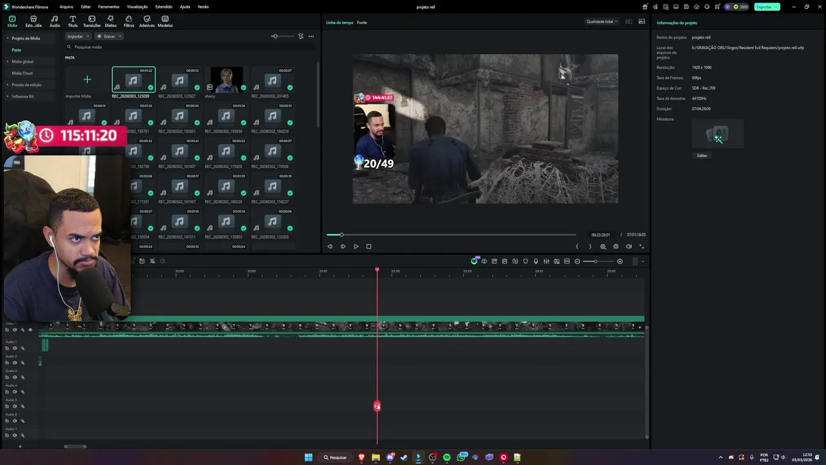Open the Efeitos tab
Viewport: 826px width, 465px height.
(110, 21)
